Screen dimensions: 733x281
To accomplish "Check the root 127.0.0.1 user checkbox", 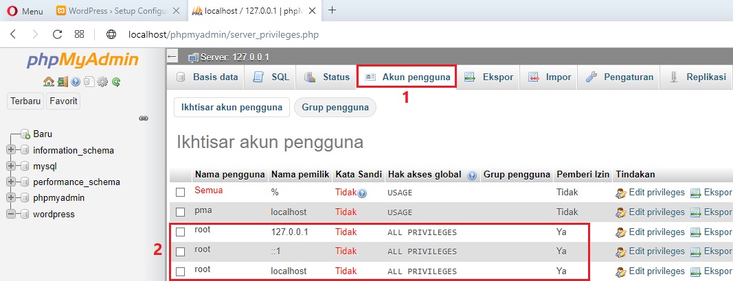I will 181,232.
